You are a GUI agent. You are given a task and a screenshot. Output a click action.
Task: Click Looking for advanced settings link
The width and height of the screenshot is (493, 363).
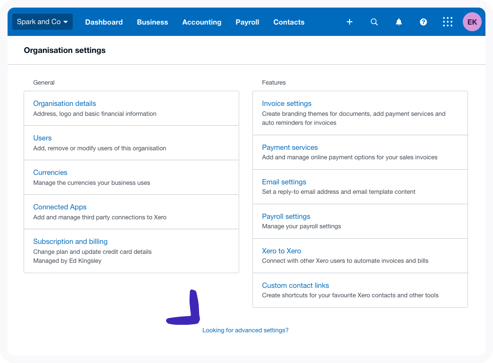click(x=245, y=330)
